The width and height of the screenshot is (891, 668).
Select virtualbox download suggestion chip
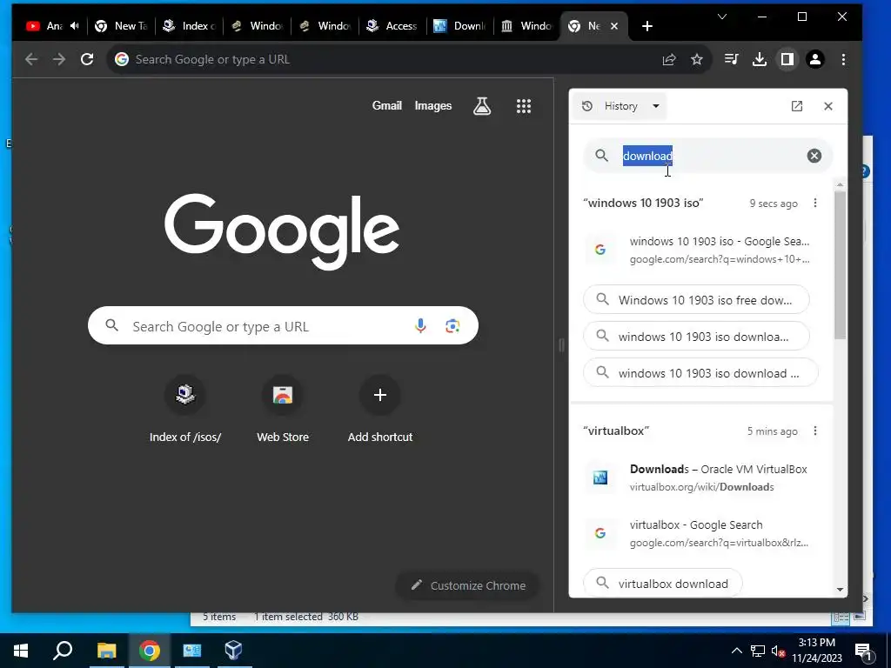pos(663,584)
